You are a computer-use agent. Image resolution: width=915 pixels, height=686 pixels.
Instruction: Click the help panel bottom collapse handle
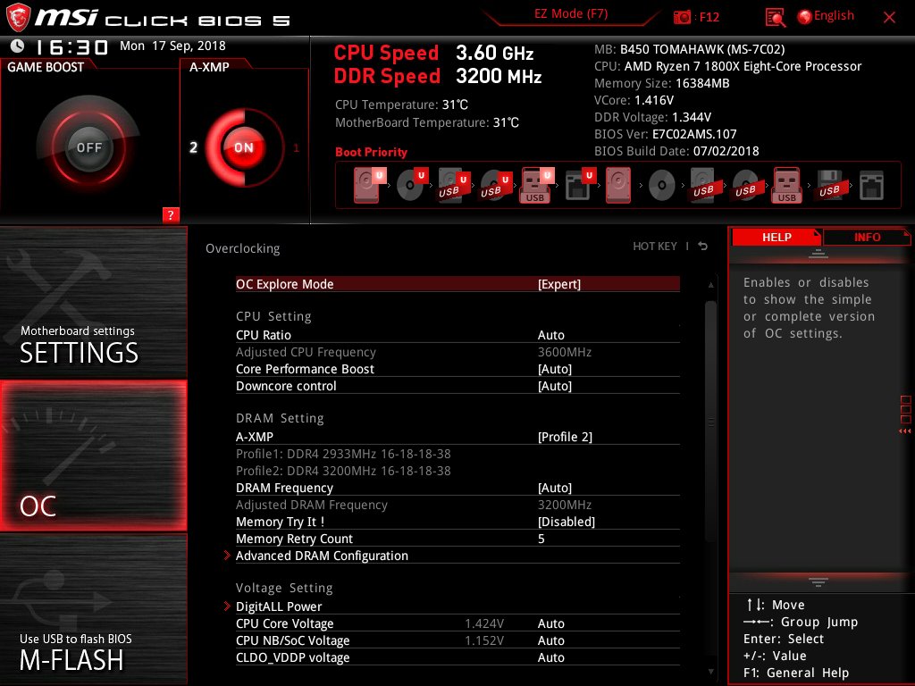(x=818, y=581)
